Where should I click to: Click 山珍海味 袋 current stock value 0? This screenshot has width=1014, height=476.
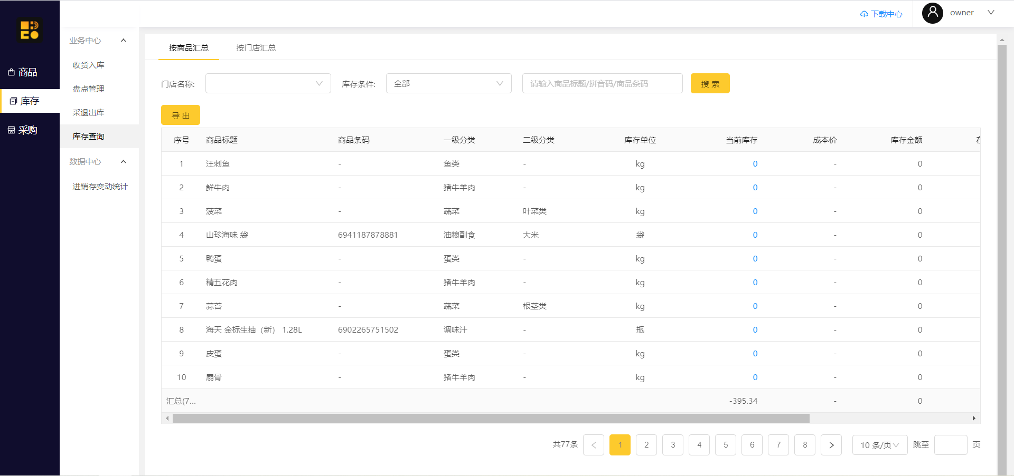pyautogui.click(x=755, y=235)
